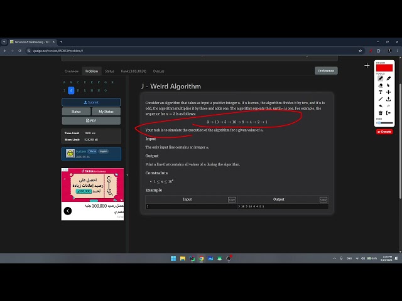Open File Explorer from the taskbar
The image size is (402, 301).
pos(183,258)
